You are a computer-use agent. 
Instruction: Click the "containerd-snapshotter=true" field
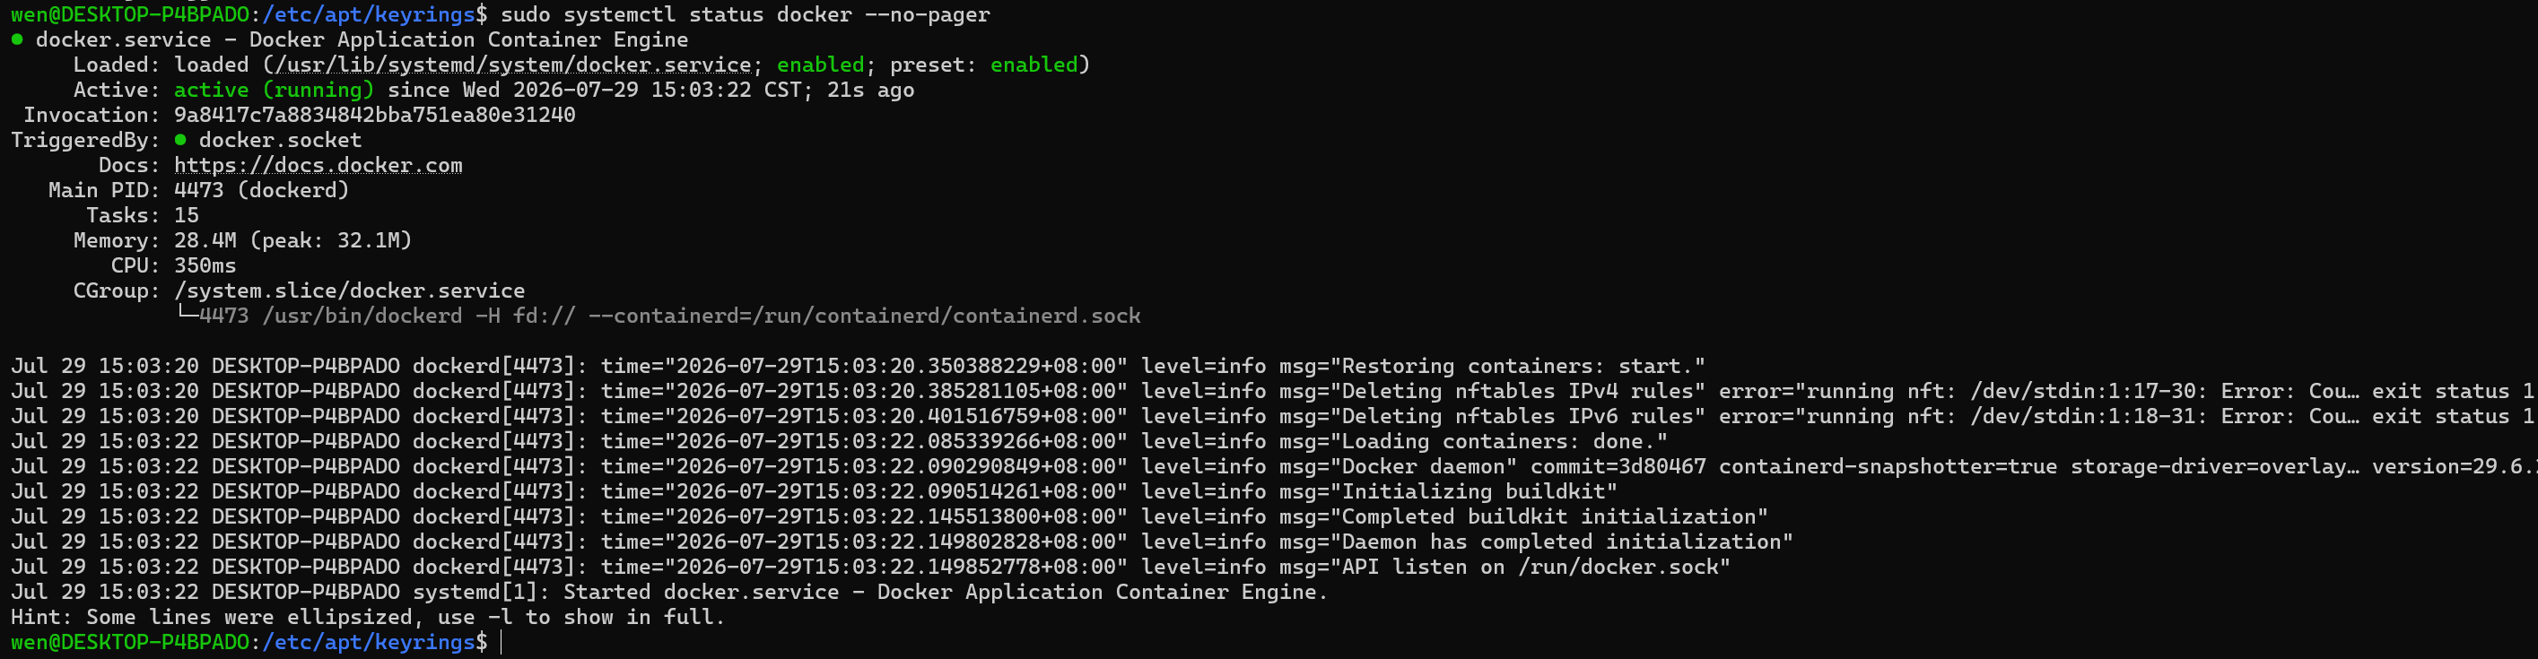point(1888,466)
